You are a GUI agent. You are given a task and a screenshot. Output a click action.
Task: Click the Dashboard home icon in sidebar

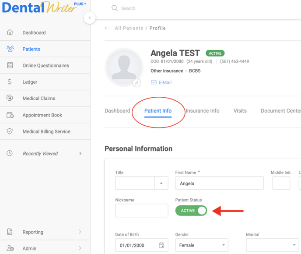(x=10, y=32)
